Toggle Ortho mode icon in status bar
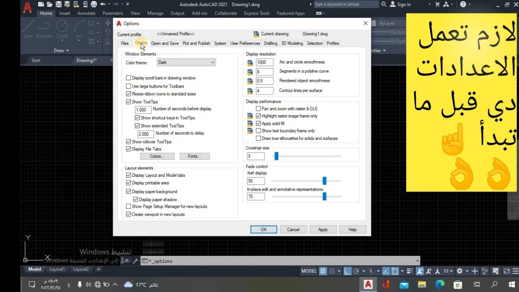 (348, 271)
